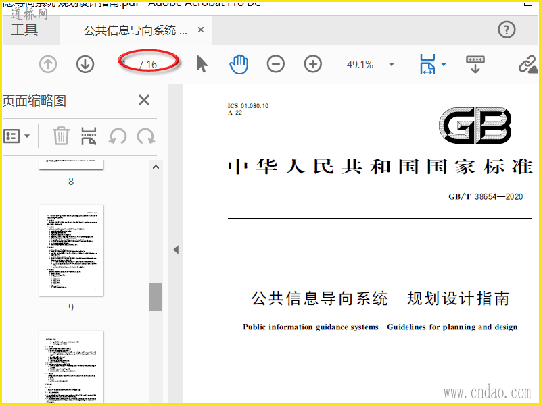The height and width of the screenshot is (405, 541).
Task: Switch to the 工具 tab
Action: pos(24,30)
